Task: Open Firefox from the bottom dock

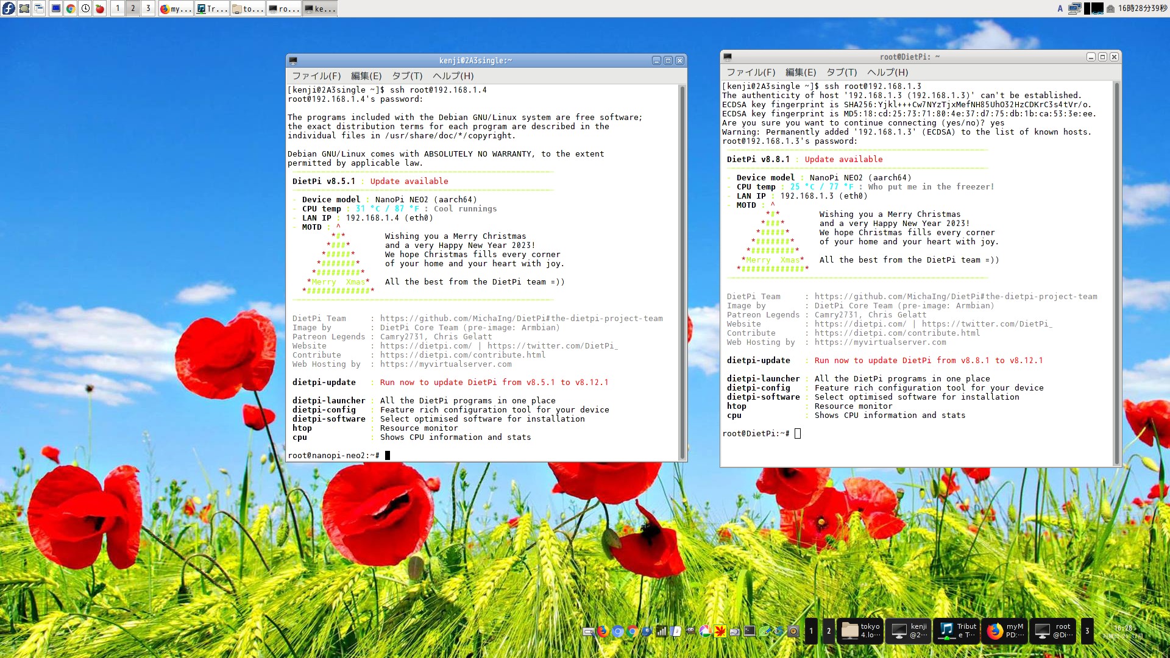Action: pos(603,631)
